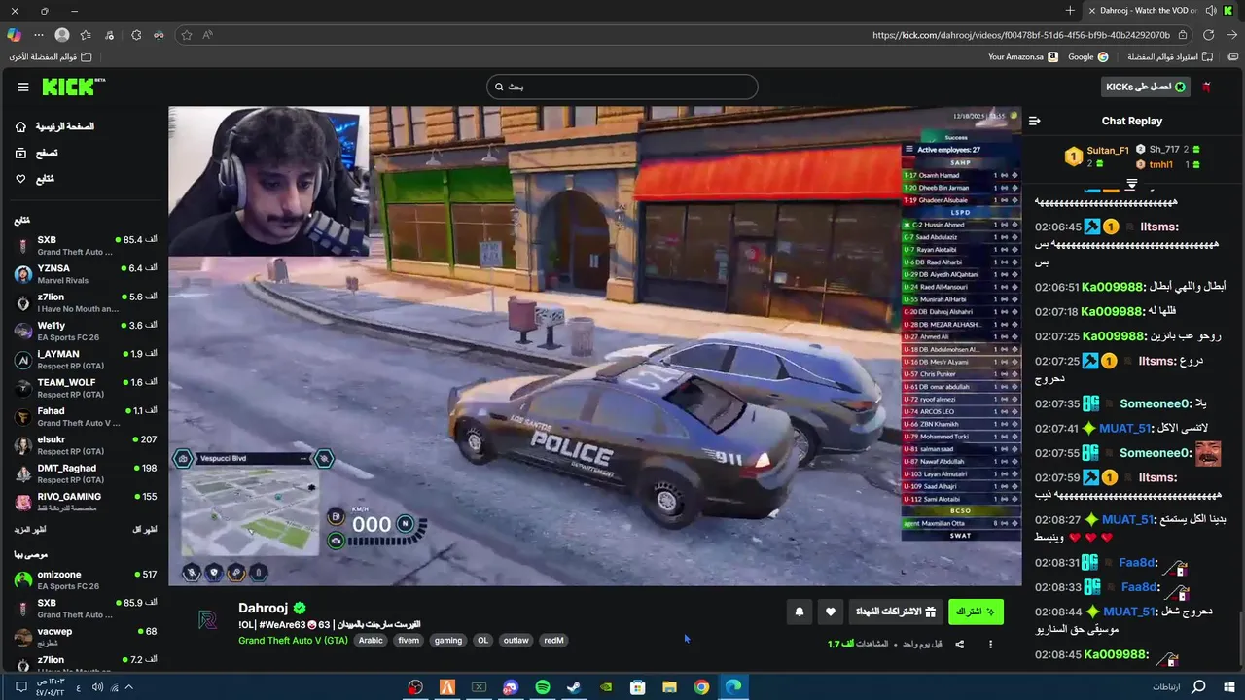
Task: Click Dahrooj channel avatar below video
Action: coord(207,620)
